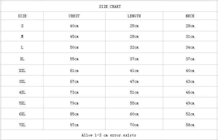Click the LENGTH column header cell

(x=134, y=16)
